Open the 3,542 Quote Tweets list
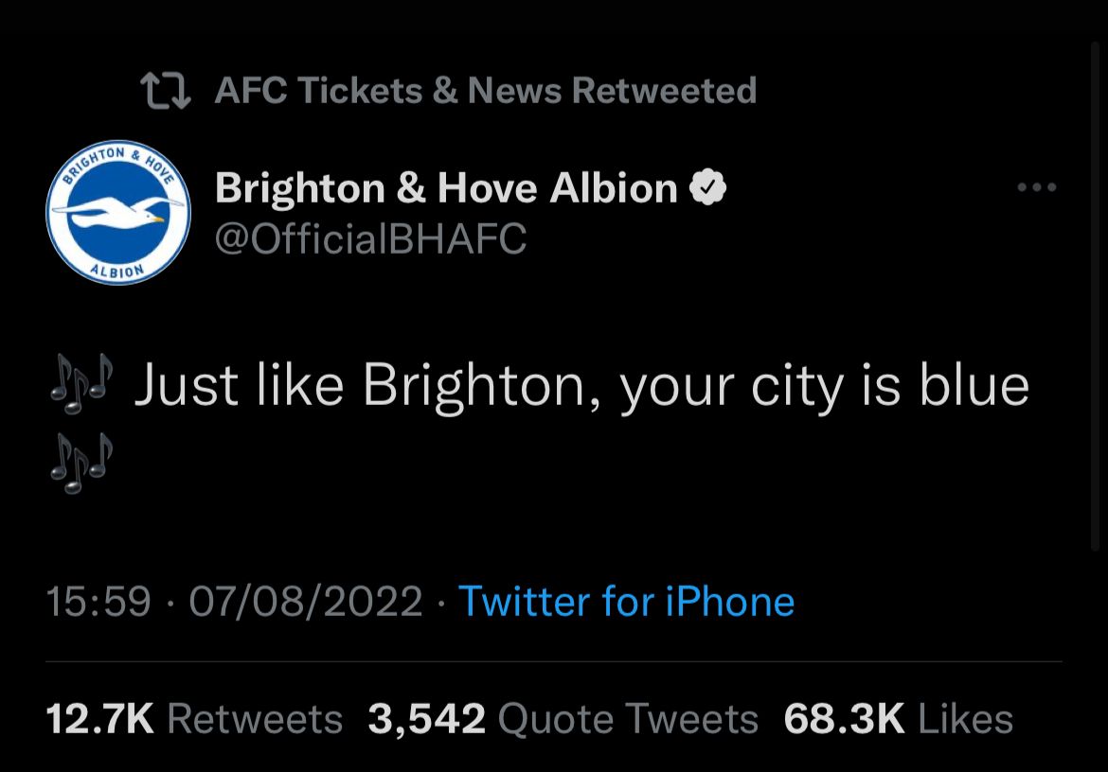The height and width of the screenshot is (772, 1108). pos(563,719)
